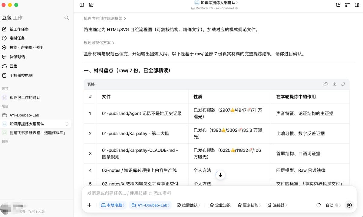Open the 按需确认 mode dropdown

[x=188, y=205]
